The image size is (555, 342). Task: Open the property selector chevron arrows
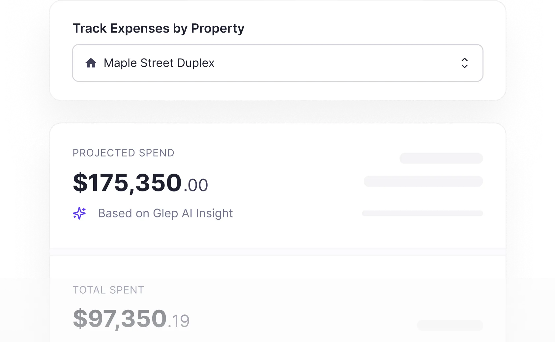(464, 63)
